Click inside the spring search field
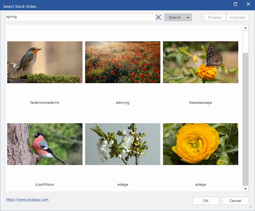 coord(80,17)
